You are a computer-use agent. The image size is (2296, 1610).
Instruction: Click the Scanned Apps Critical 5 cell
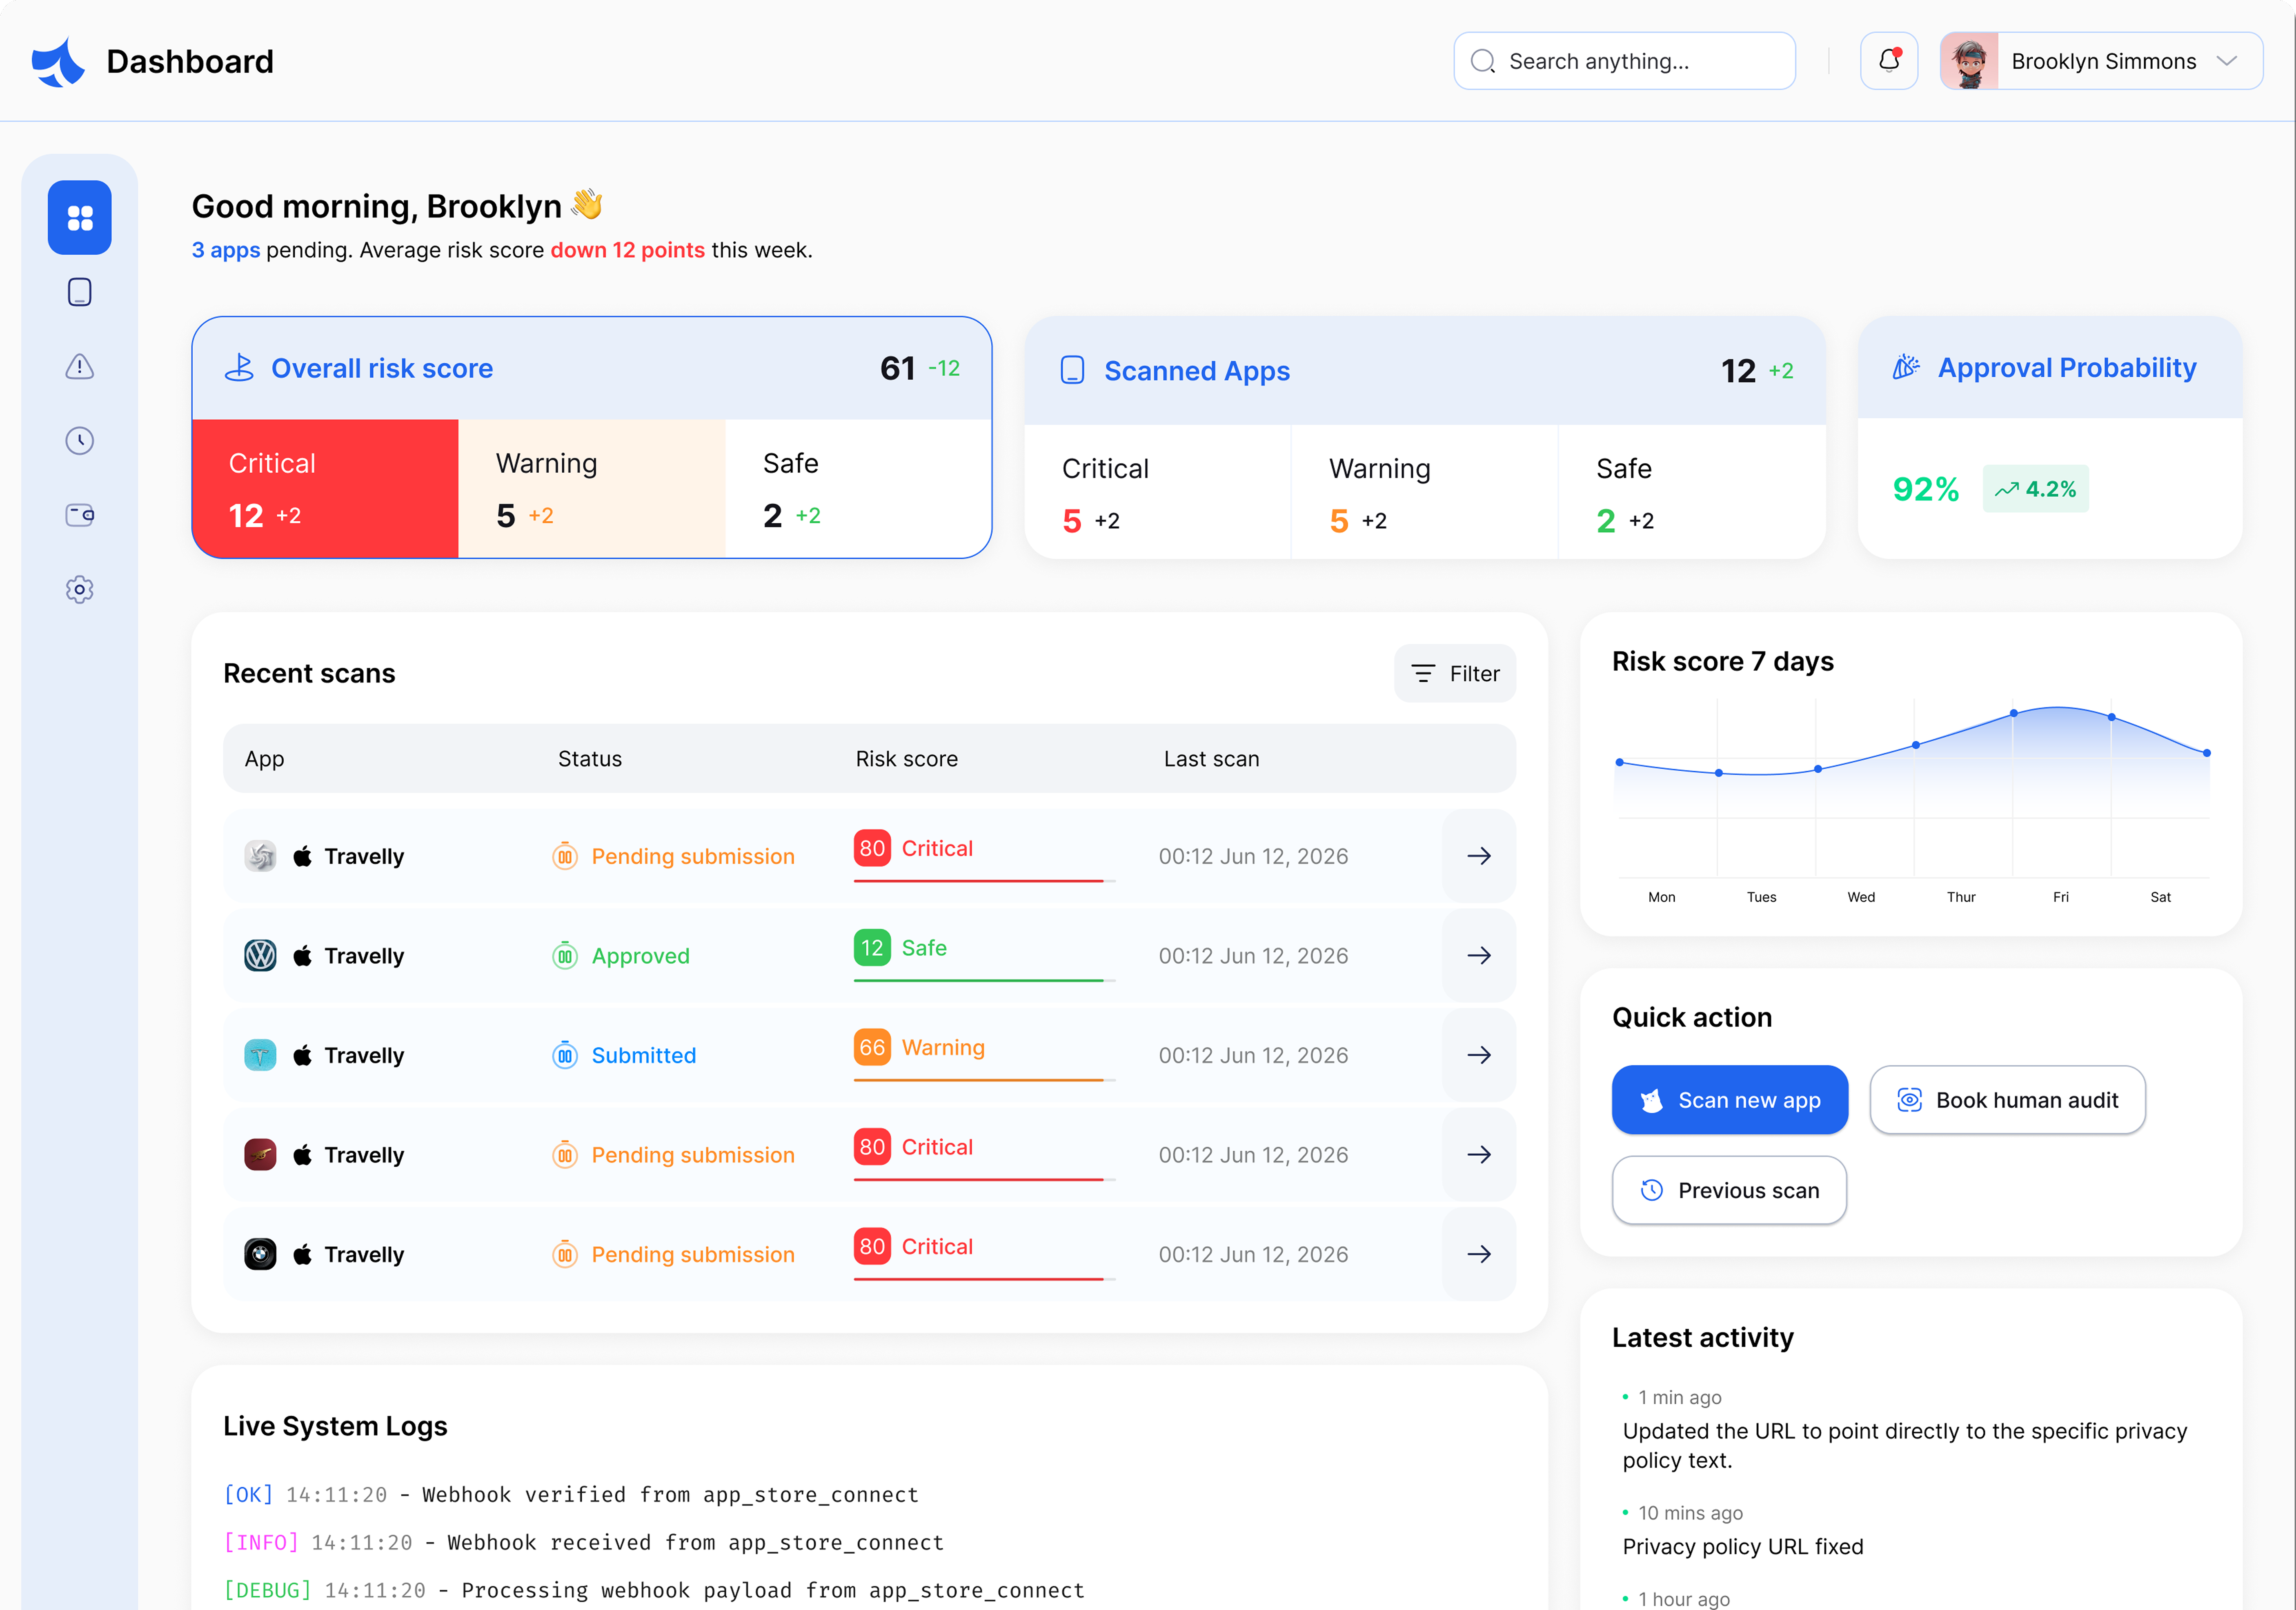click(1158, 492)
